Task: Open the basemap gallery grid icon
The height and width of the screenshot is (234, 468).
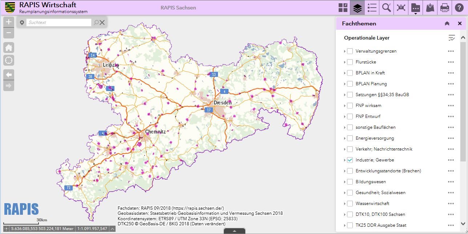Action: [343, 8]
